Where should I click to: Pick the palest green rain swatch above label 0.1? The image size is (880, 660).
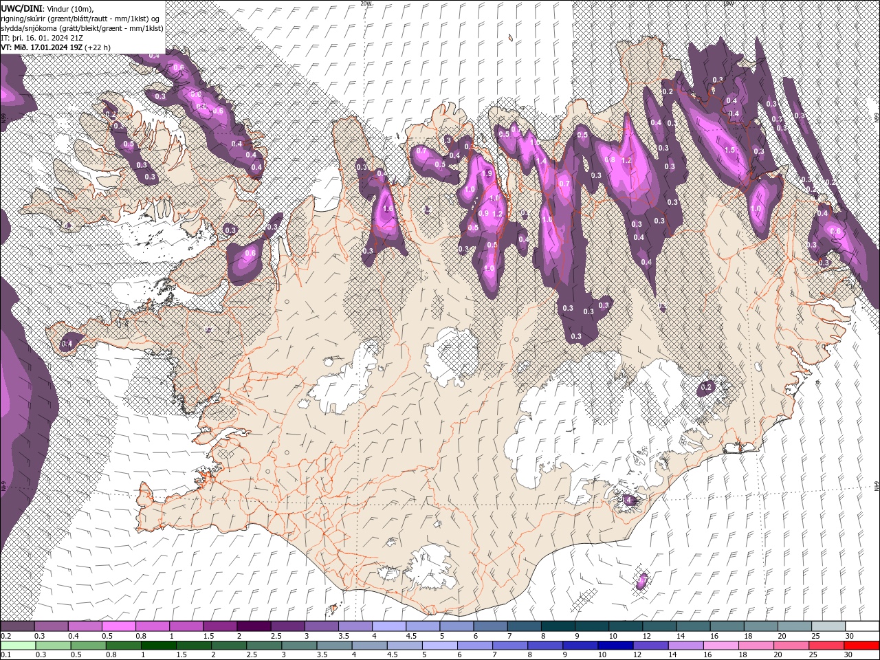[x=18, y=646]
